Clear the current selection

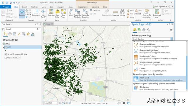tap(93, 14)
